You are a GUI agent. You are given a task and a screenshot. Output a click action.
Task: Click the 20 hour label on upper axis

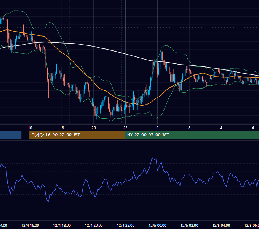pos(94,128)
